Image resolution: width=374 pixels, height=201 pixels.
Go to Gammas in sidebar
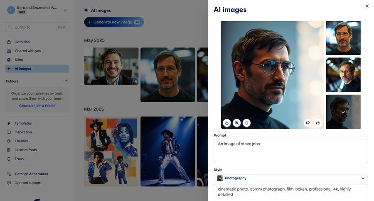click(x=22, y=42)
